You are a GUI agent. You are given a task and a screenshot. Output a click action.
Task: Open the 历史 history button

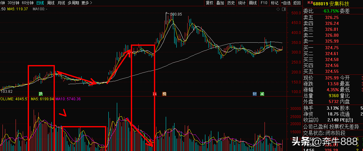point(231,3)
